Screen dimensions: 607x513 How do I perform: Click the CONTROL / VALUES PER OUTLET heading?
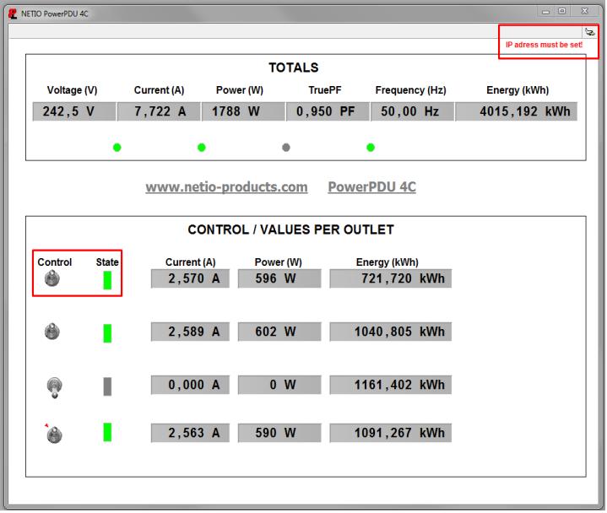pos(291,229)
